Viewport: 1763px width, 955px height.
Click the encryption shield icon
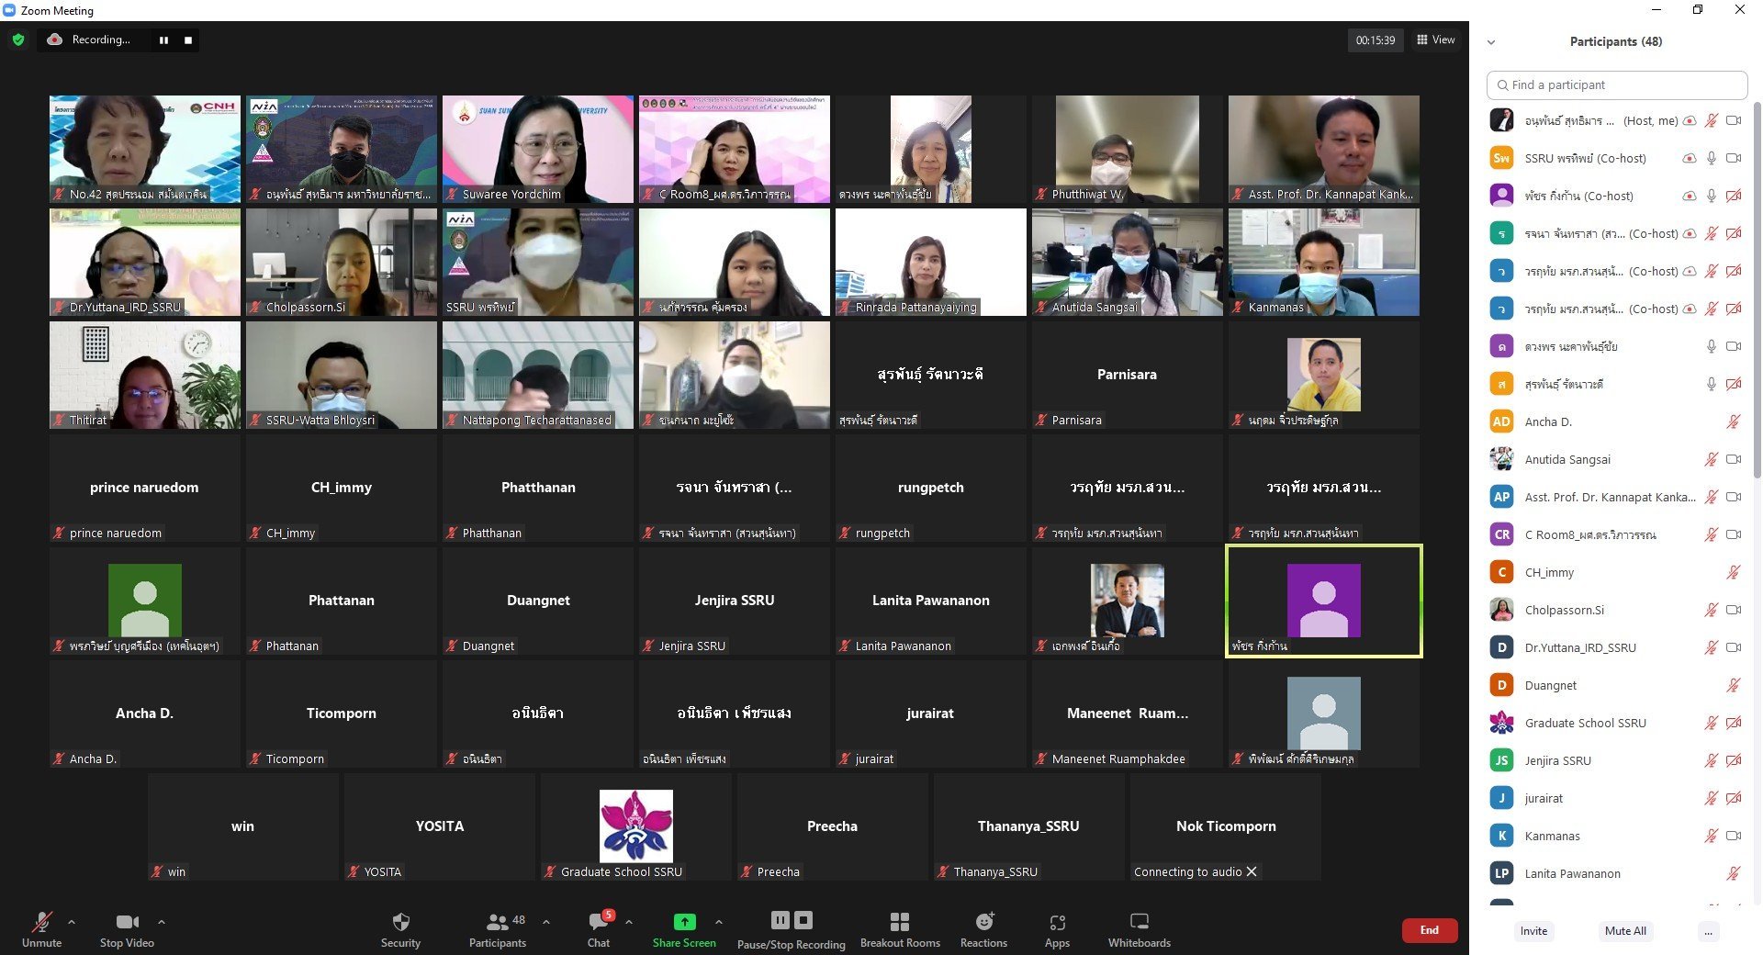point(18,39)
